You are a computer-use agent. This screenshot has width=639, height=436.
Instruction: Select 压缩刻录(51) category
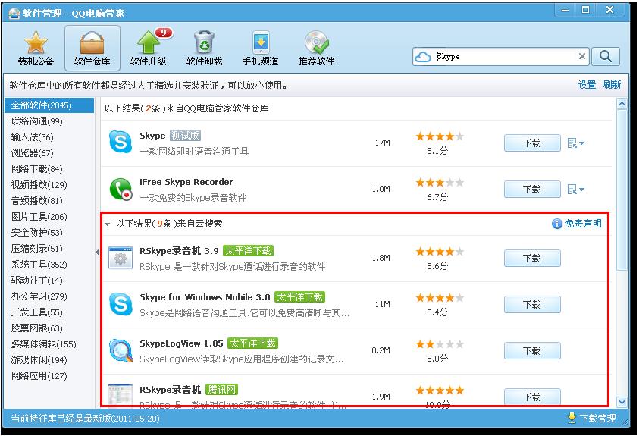click(36, 248)
